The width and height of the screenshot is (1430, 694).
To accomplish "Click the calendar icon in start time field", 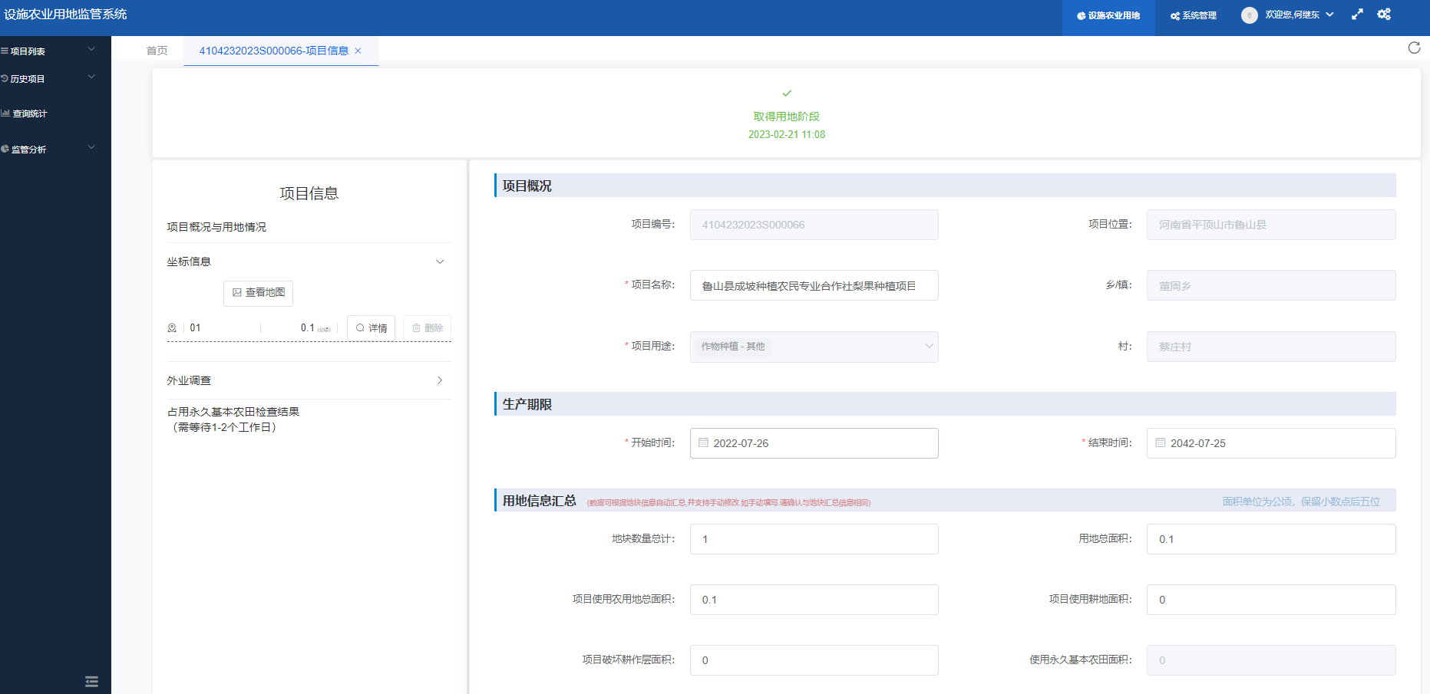I will 703,442.
